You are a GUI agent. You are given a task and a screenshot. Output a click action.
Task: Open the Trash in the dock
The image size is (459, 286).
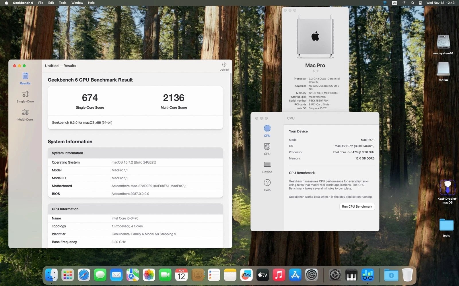[407, 275]
